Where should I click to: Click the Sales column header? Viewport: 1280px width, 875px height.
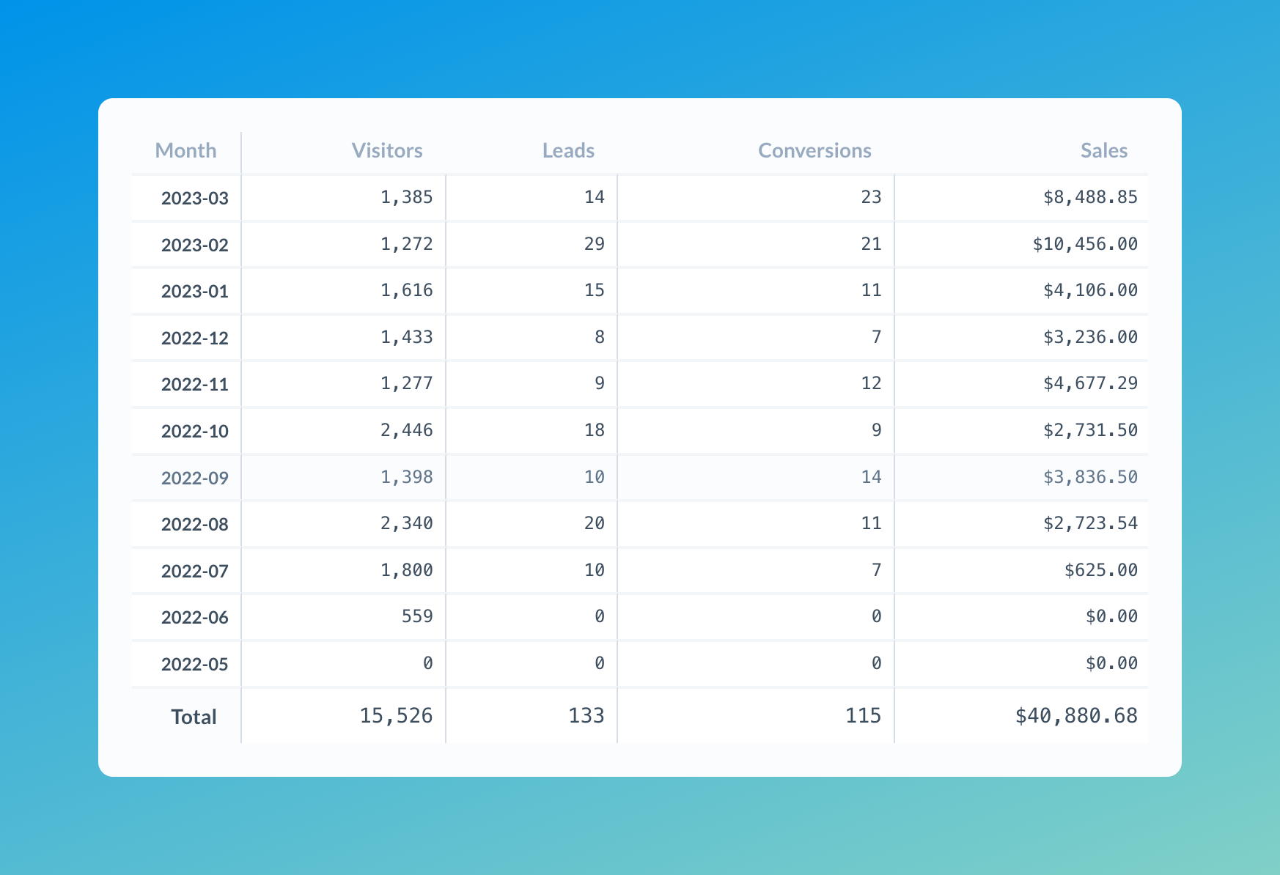[x=1104, y=150]
